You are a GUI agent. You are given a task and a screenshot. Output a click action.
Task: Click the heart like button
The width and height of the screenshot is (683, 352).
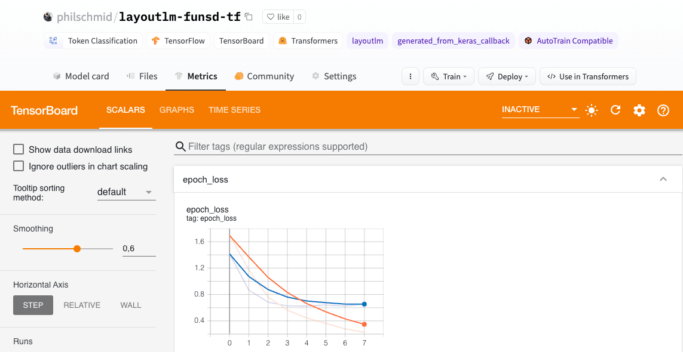click(278, 17)
